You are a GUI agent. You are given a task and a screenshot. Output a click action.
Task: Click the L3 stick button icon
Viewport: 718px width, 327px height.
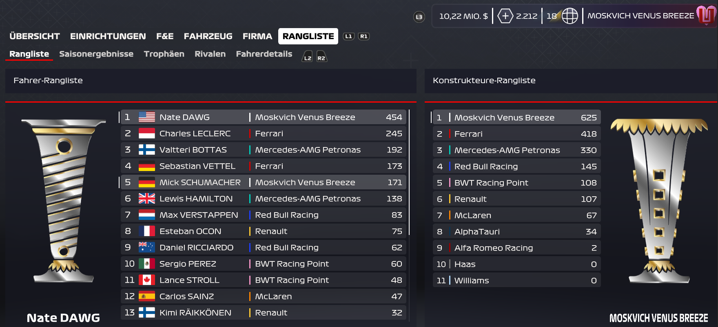pyautogui.click(x=419, y=17)
